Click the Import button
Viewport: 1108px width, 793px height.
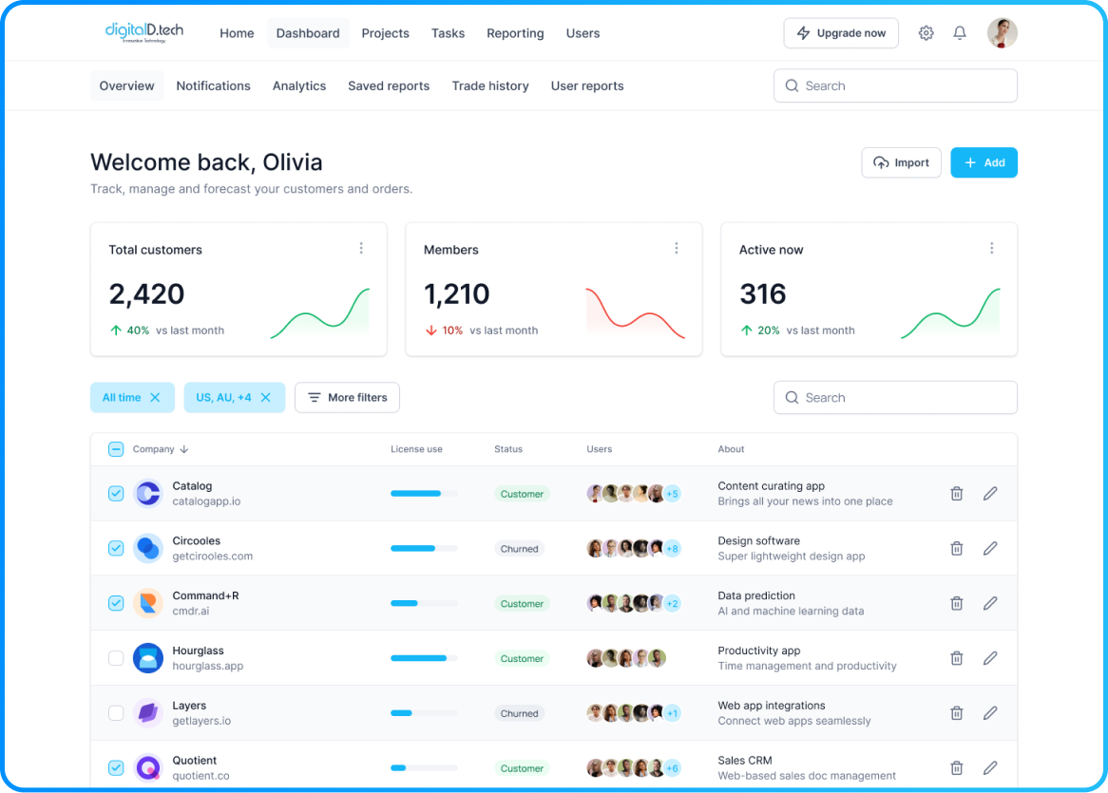901,162
